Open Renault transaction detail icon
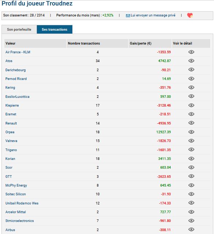 click(x=191, y=123)
